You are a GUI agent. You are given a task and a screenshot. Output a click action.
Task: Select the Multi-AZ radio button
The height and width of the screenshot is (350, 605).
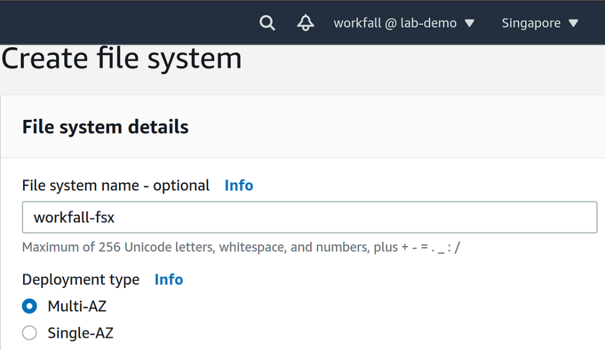(30, 306)
